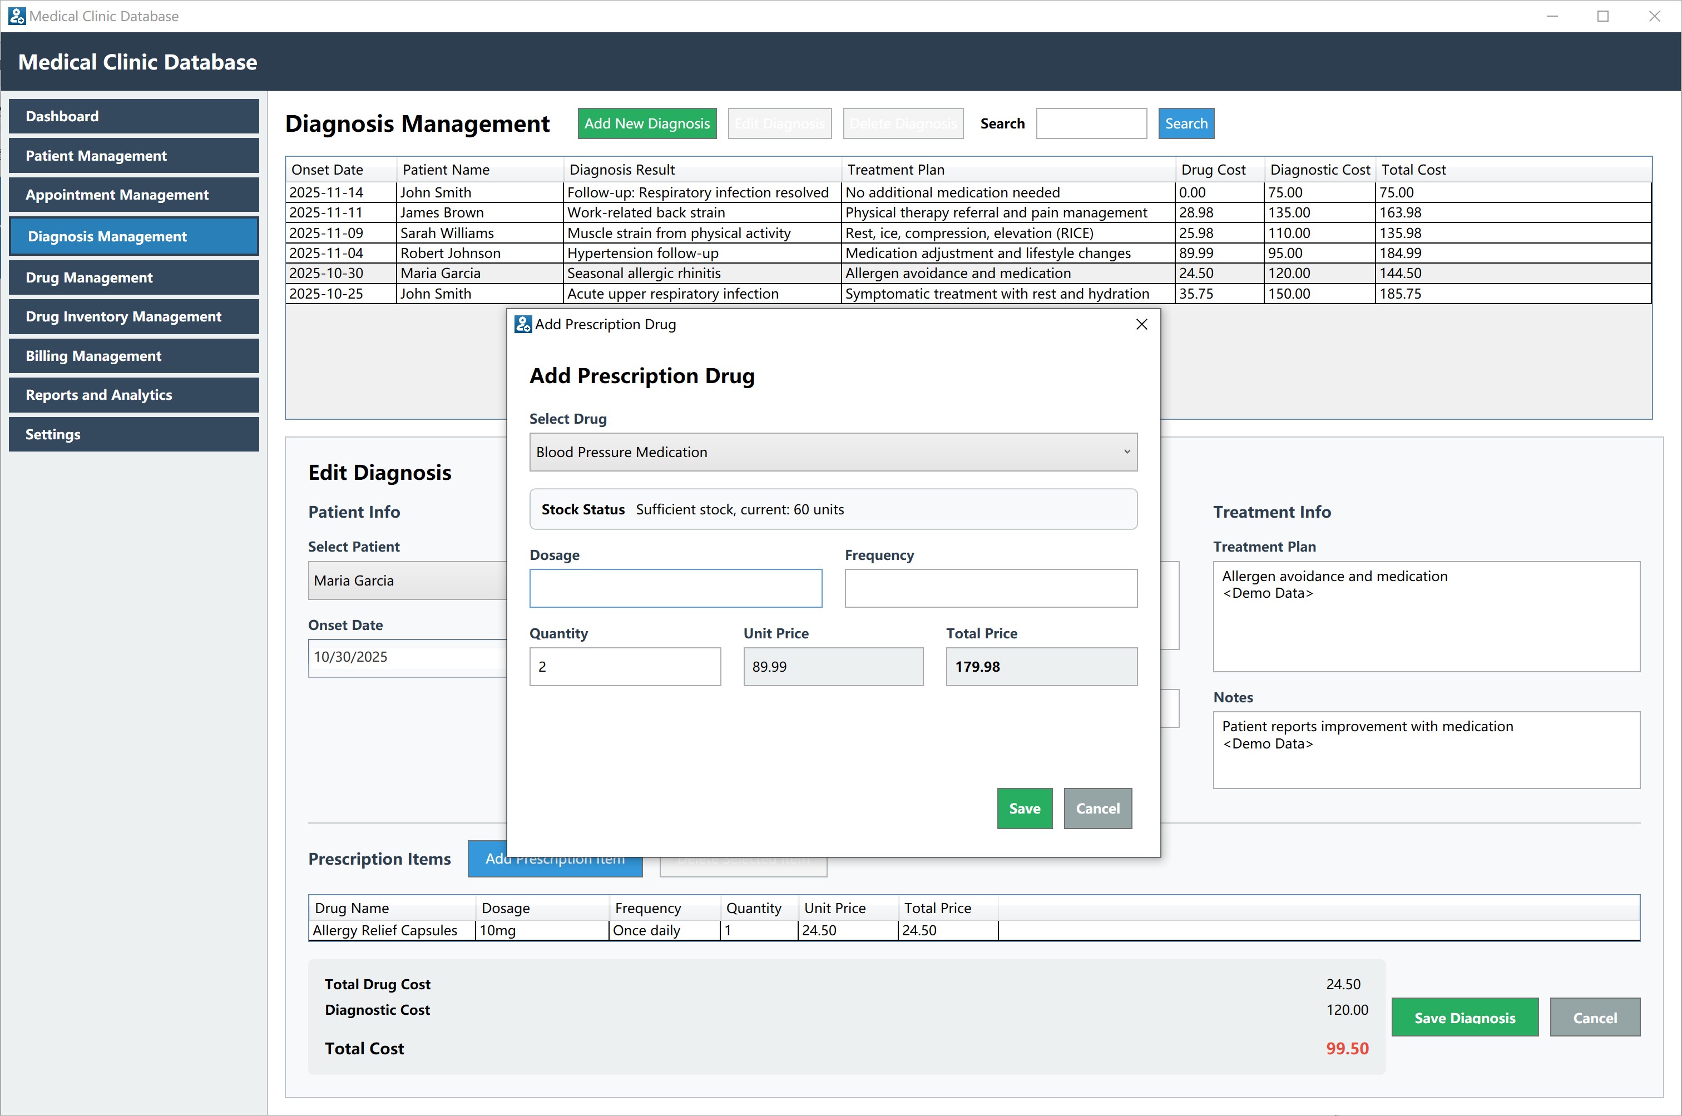Viewport: 1682px width, 1116px height.
Task: Cancel the prescription drug dialog
Action: (1097, 809)
